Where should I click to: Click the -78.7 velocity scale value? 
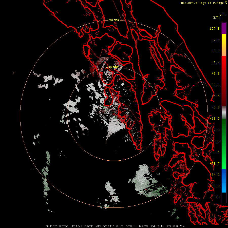[215, 164]
